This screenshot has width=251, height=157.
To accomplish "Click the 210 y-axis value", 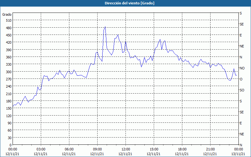I will [9, 94].
